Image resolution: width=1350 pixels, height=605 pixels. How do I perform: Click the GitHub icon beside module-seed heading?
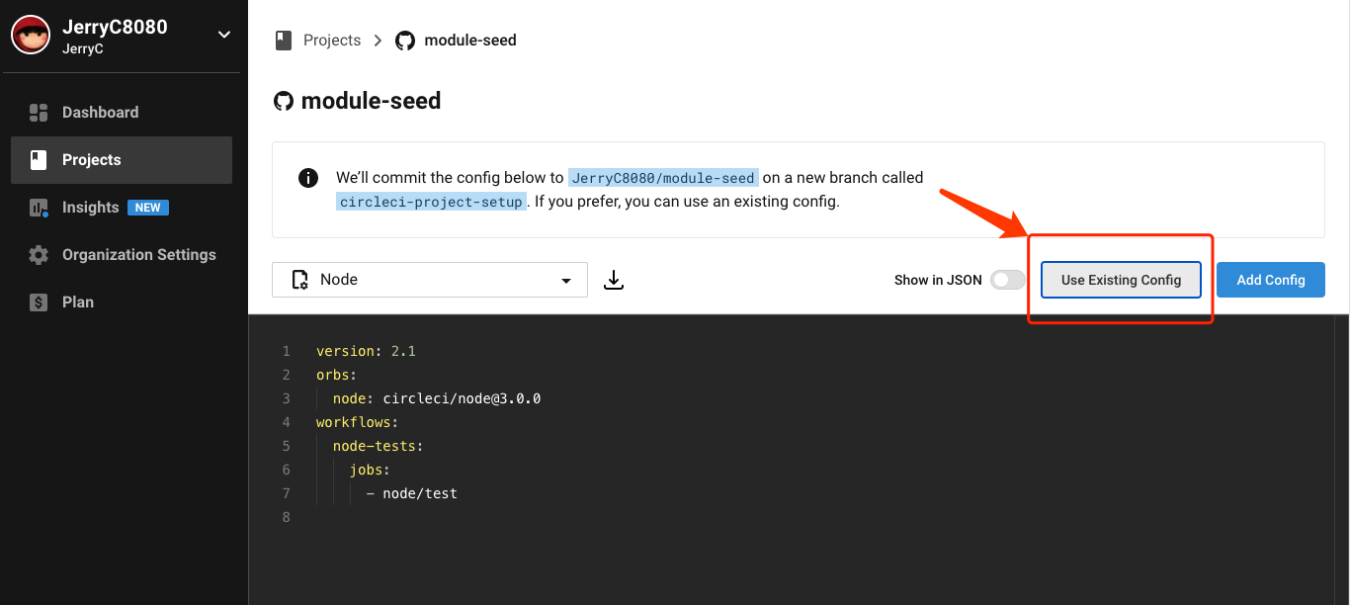[x=284, y=101]
